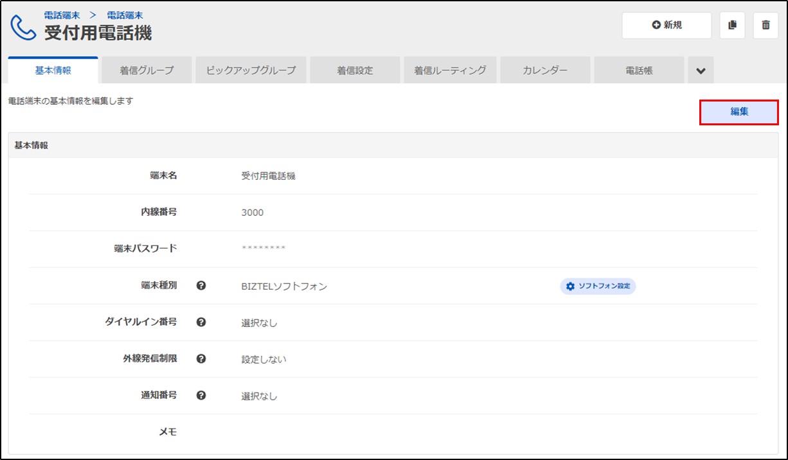Click the trash delete icon button
The height and width of the screenshot is (460, 788).
point(766,26)
